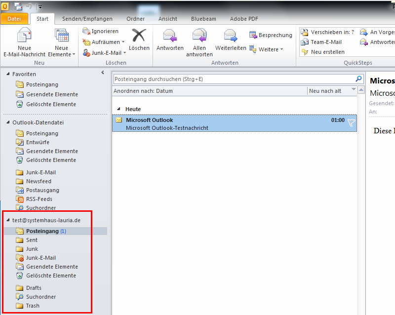The width and height of the screenshot is (395, 315).
Task: Click the search magnifier icon
Action: [x=359, y=79]
